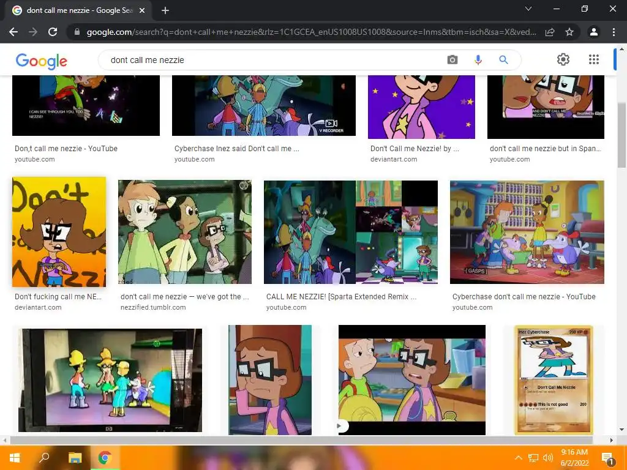
Task: Open network status tray icon
Action: click(533, 458)
